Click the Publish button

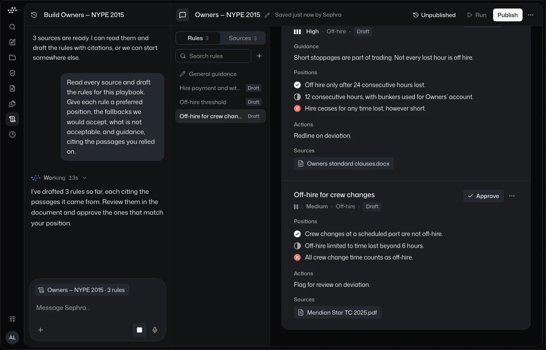[x=508, y=15]
